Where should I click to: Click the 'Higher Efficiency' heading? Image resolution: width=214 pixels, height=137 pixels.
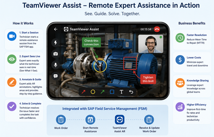[196, 105]
